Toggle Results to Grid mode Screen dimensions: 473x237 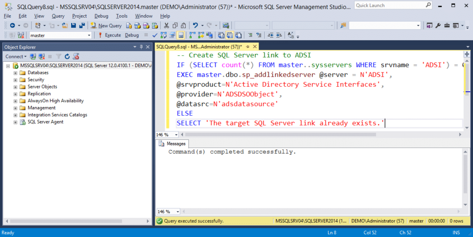(x=230, y=35)
